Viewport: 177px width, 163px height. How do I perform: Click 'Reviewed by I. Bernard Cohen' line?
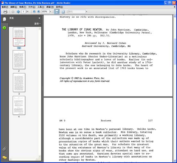tap(105, 43)
